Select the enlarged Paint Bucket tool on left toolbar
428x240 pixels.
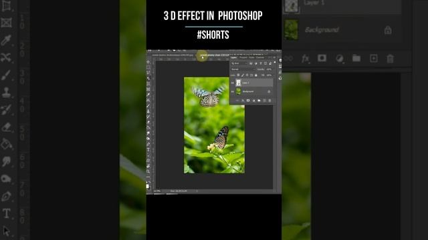(6, 144)
